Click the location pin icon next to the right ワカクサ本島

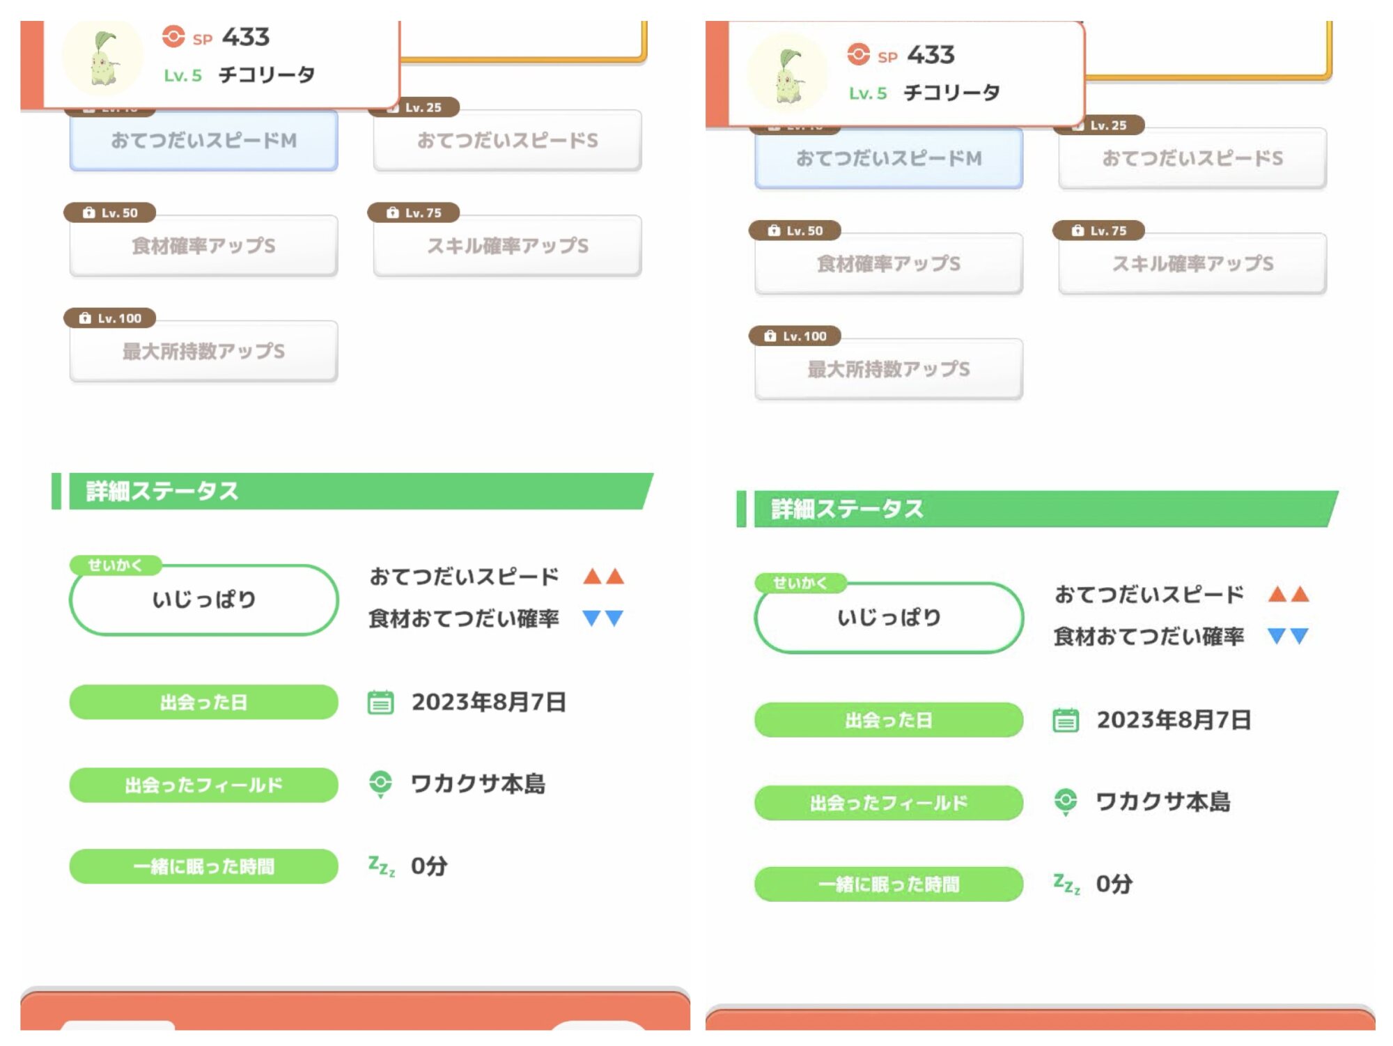point(1065,802)
